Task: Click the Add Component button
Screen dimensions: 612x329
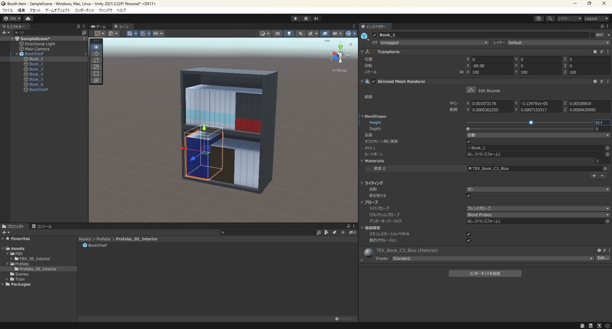Action: [x=485, y=273]
